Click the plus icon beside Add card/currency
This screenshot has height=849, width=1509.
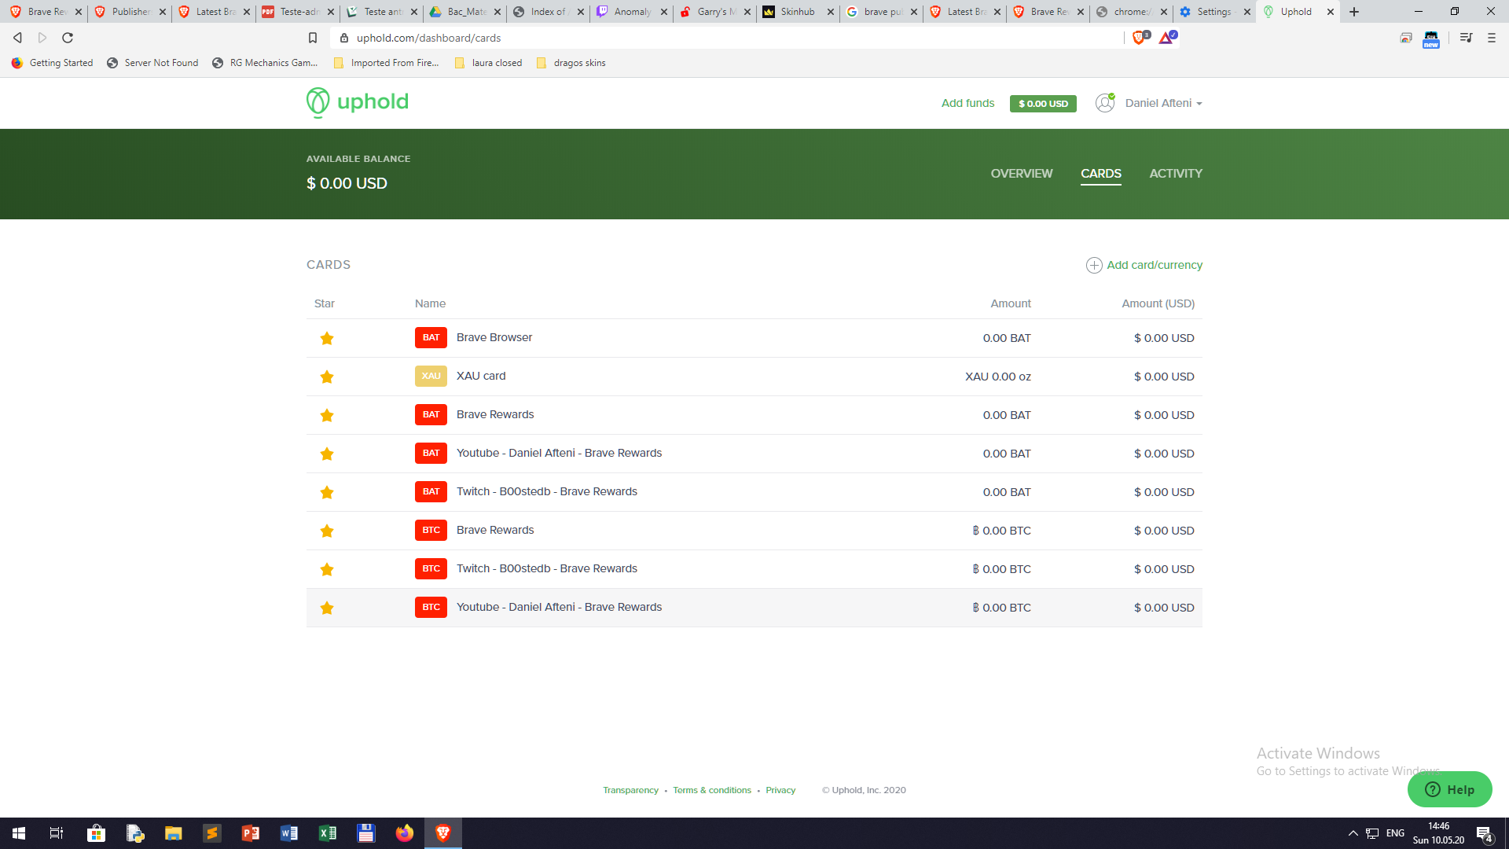point(1093,266)
